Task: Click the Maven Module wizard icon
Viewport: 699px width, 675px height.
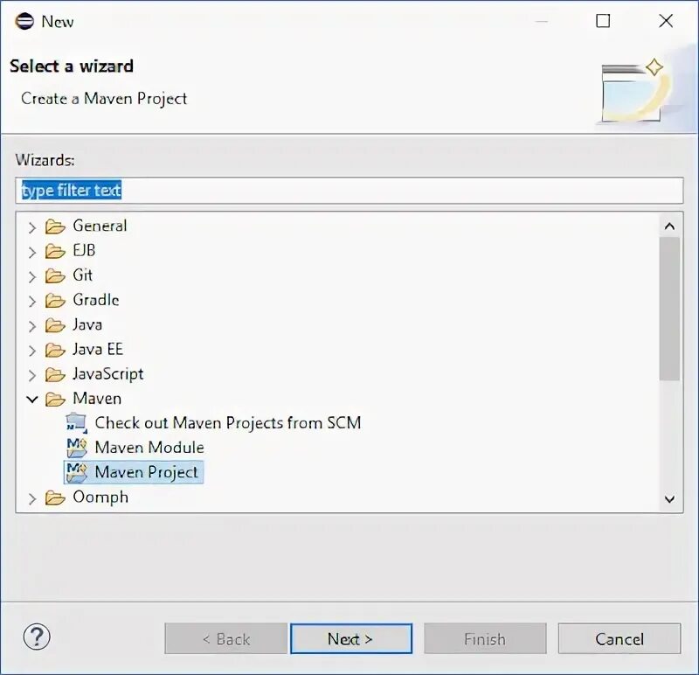Action: [x=77, y=448]
